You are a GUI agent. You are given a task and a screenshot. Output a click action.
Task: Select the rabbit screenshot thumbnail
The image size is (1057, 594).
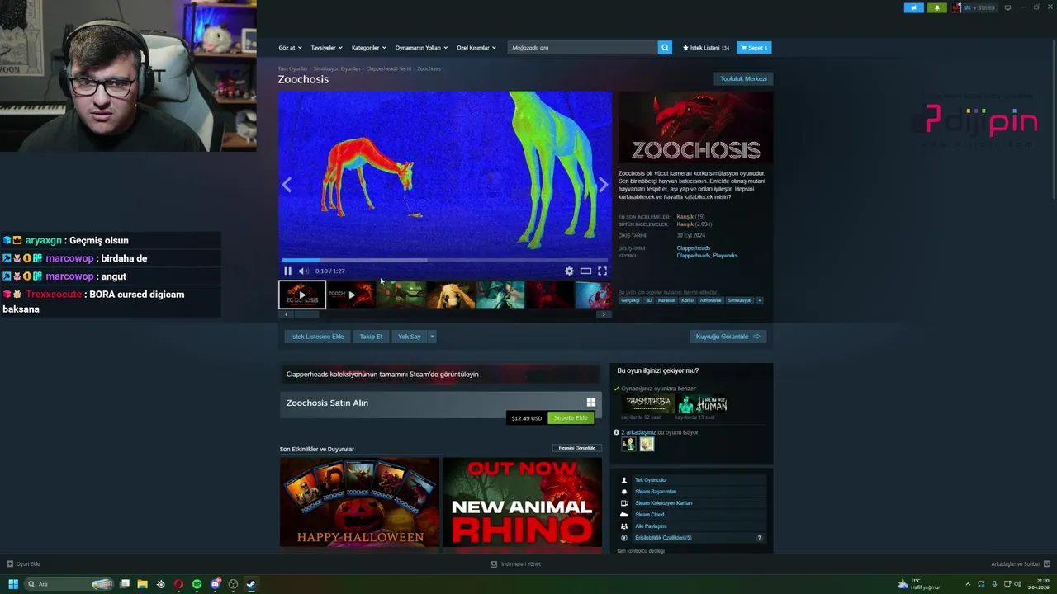coord(451,295)
